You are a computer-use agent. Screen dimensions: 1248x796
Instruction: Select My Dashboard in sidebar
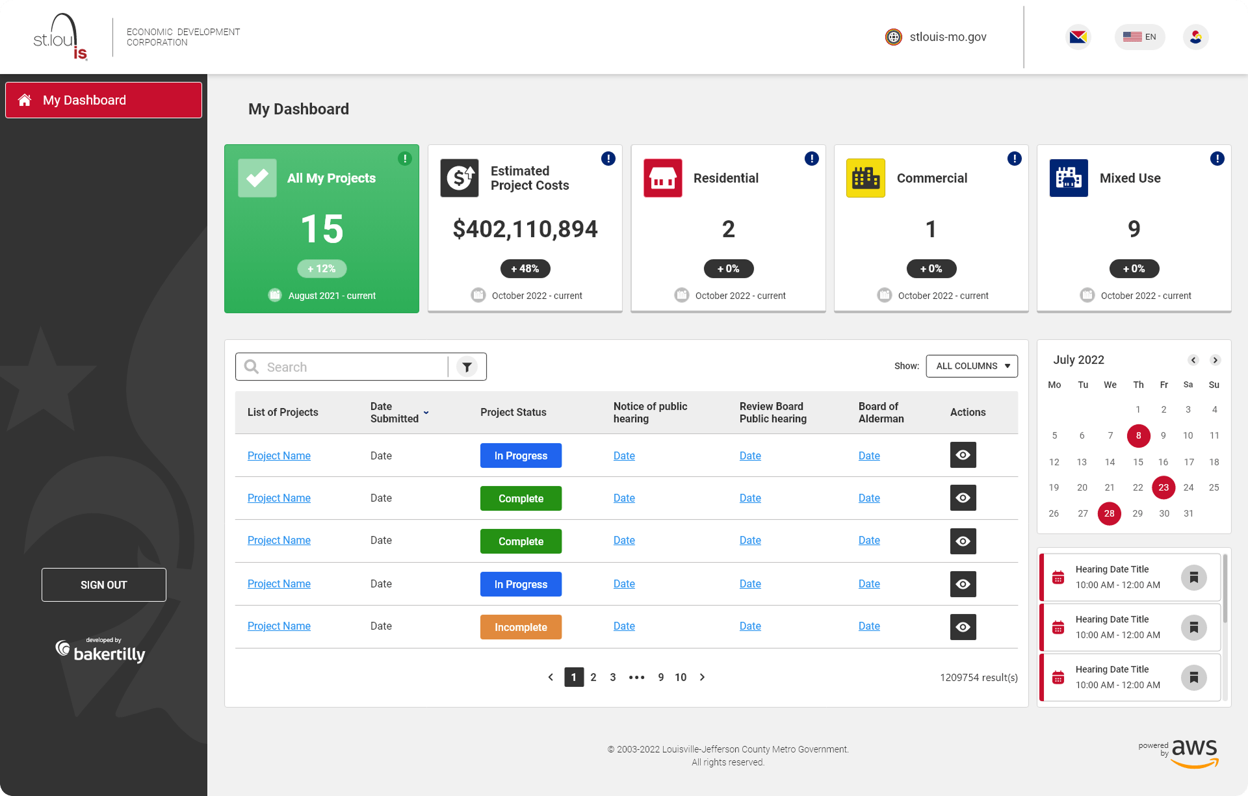coord(103,100)
